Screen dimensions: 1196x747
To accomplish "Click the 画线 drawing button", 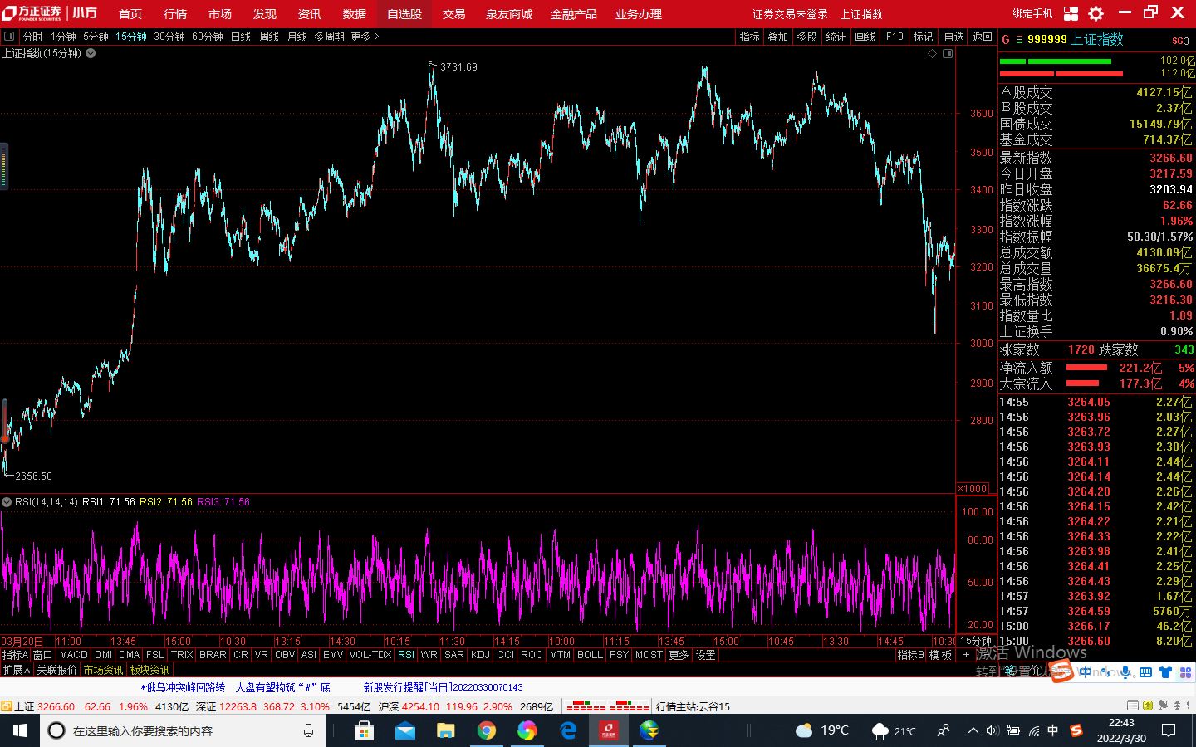I will [x=865, y=37].
